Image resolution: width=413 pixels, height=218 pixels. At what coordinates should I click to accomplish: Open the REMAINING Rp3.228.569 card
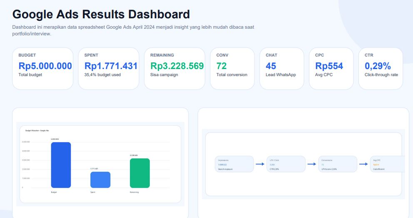[174, 69]
